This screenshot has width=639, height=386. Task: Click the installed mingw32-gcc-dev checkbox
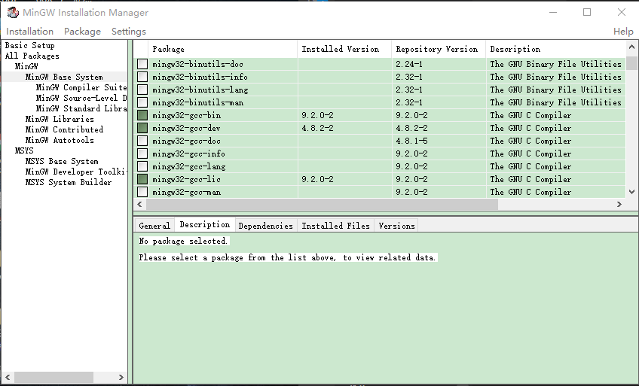click(142, 128)
